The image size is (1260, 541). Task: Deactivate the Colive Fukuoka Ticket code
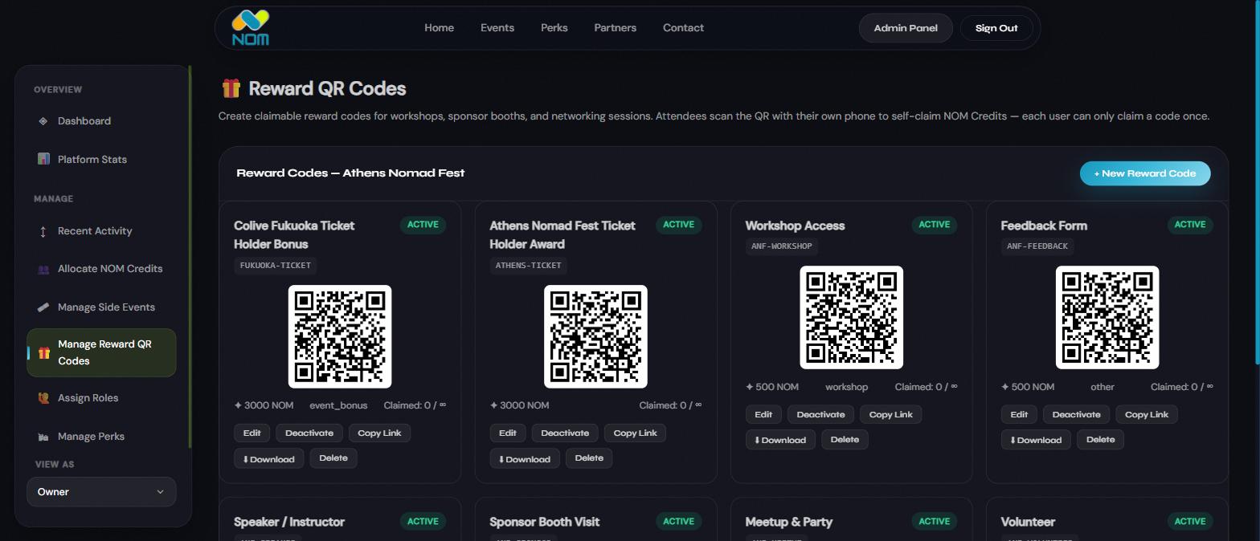click(x=309, y=433)
